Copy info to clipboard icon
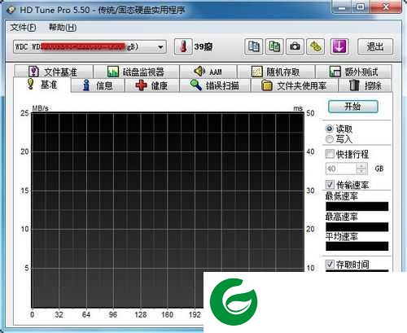Image resolution: width=407 pixels, height=333 pixels. [254, 46]
